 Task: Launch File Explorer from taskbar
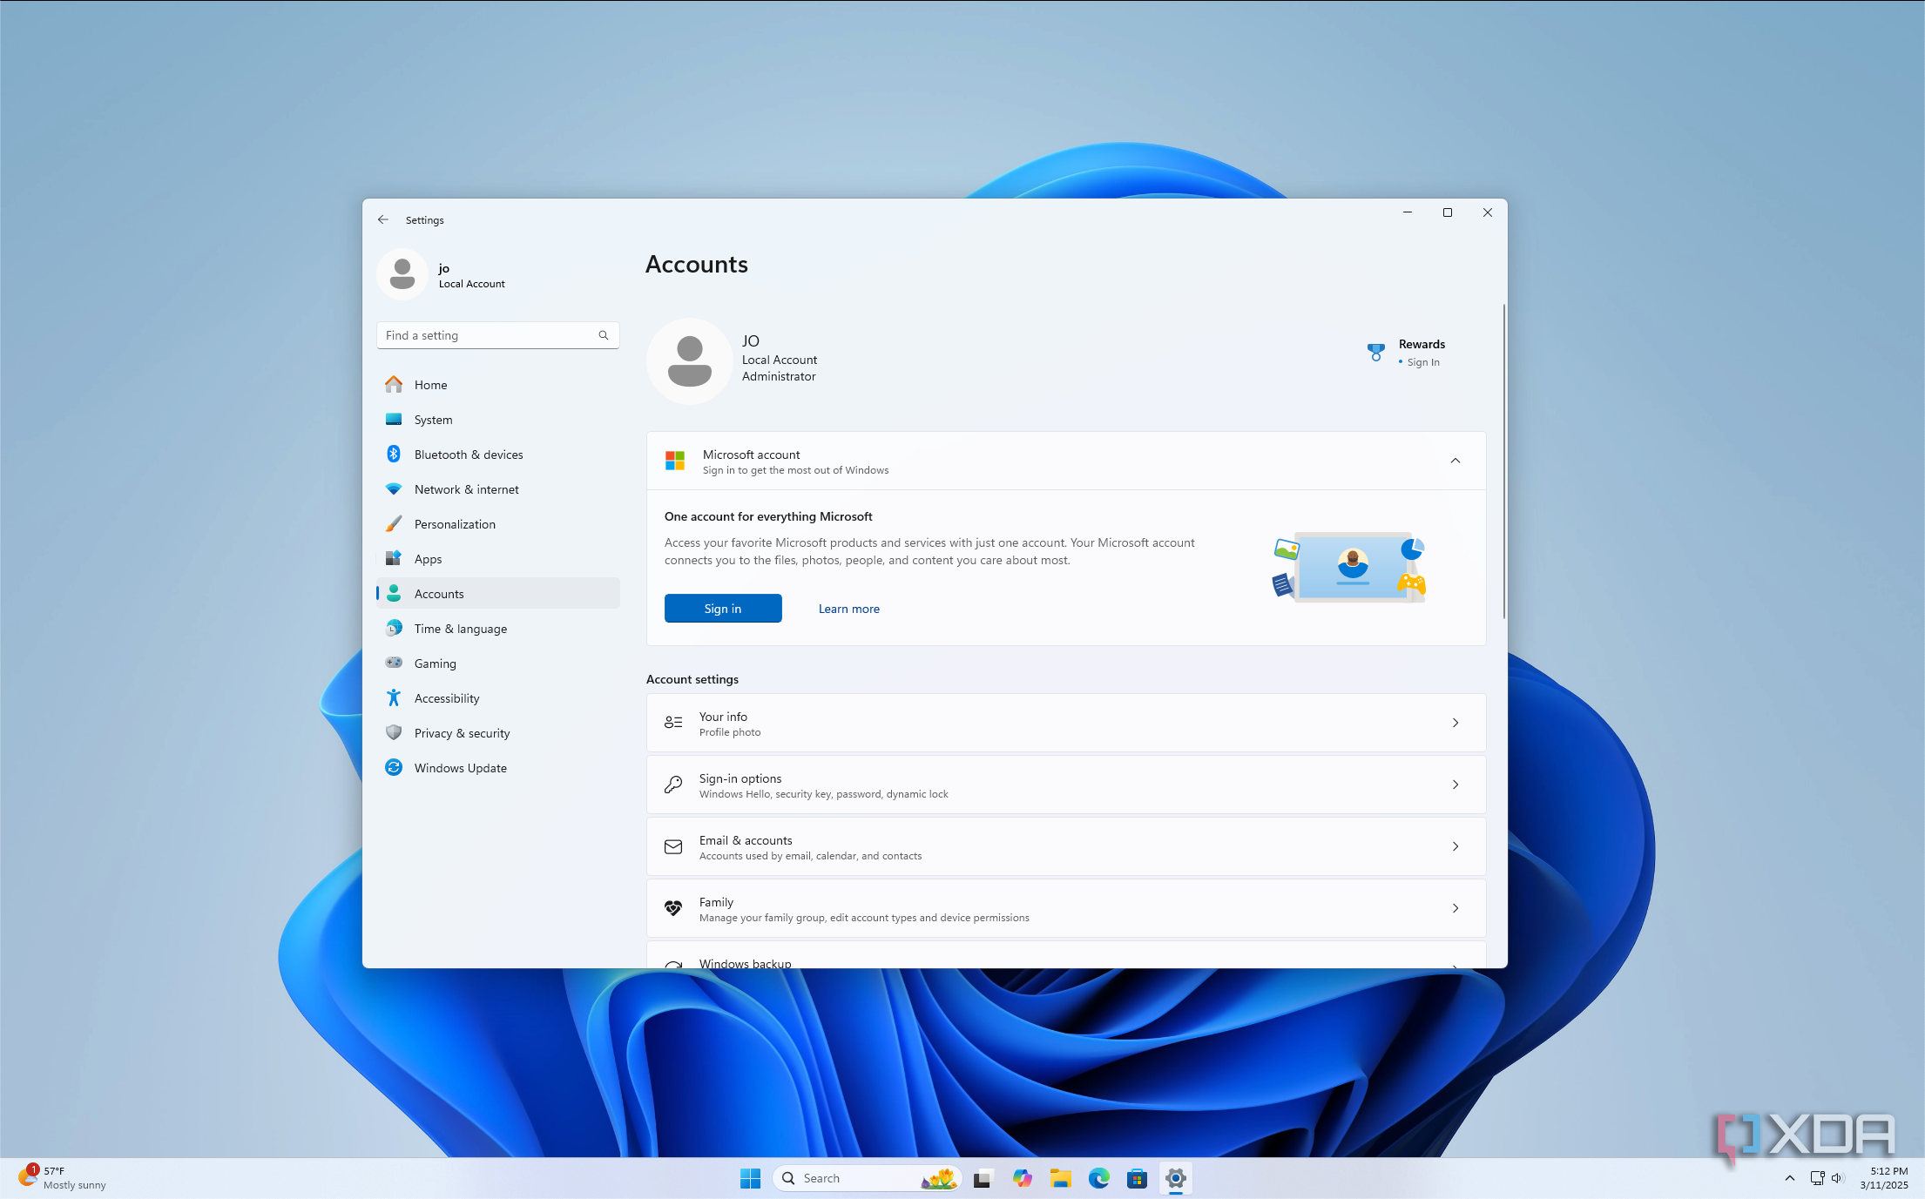[x=1060, y=1178]
